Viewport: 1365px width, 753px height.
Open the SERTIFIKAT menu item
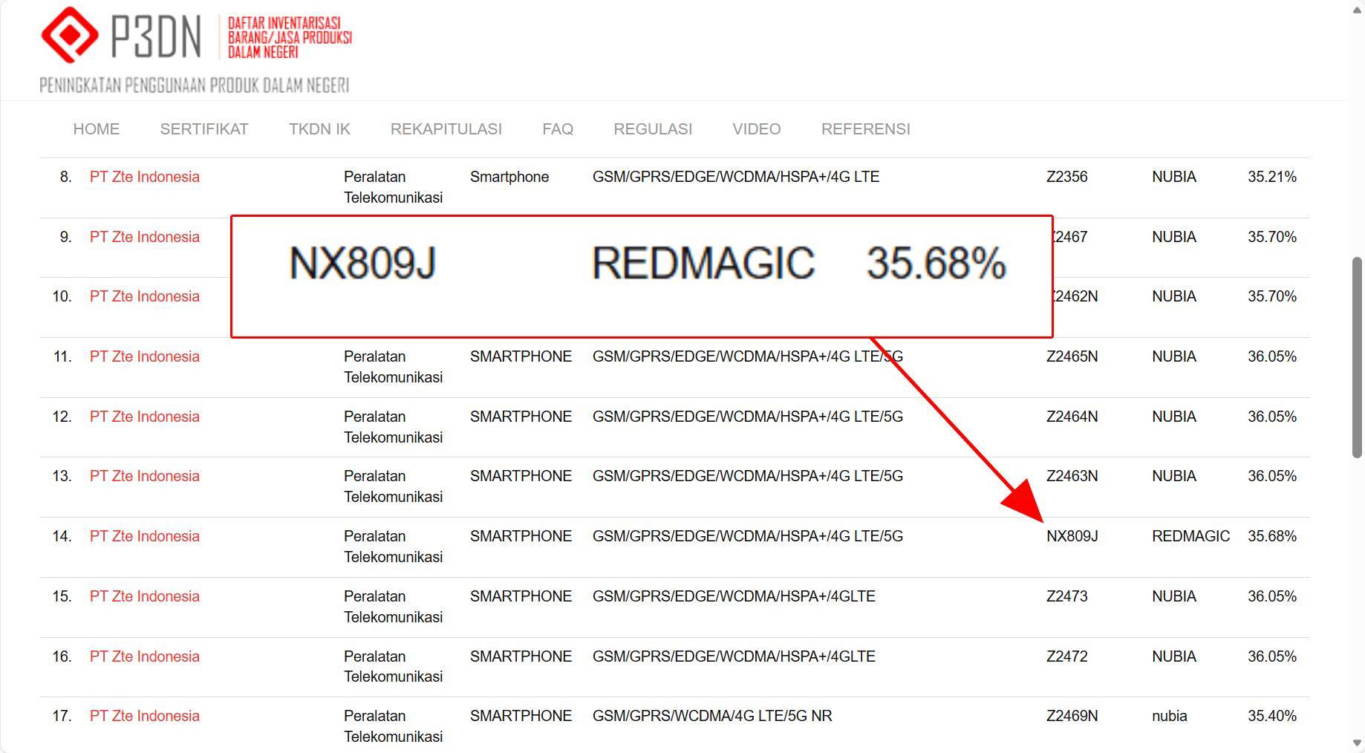coord(203,128)
